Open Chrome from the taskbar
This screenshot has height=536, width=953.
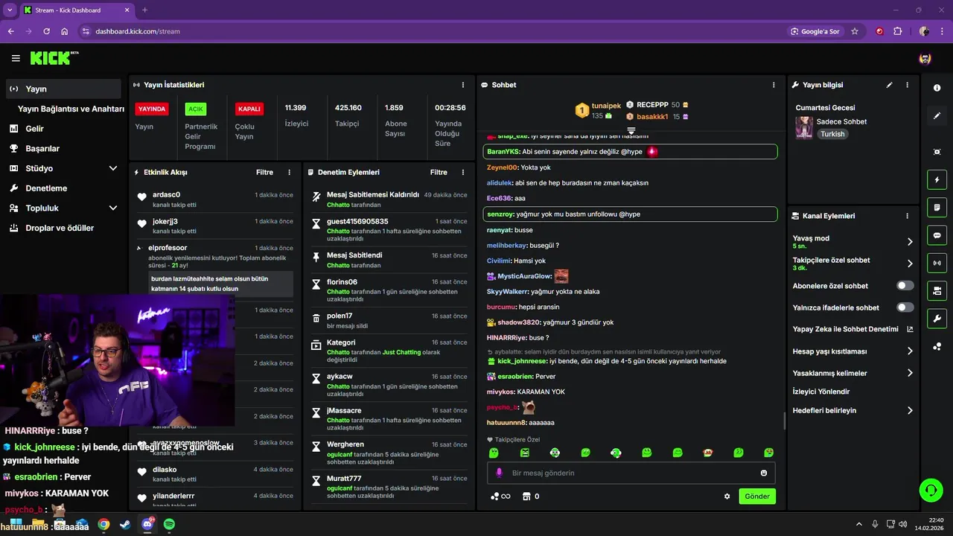point(103,524)
